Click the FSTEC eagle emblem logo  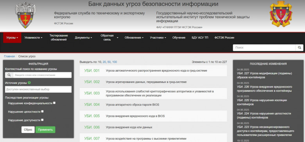click(x=25, y=15)
